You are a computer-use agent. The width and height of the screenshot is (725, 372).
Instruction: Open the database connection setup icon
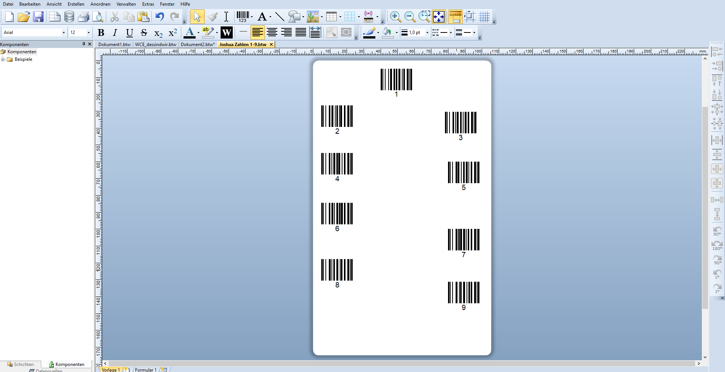click(69, 17)
